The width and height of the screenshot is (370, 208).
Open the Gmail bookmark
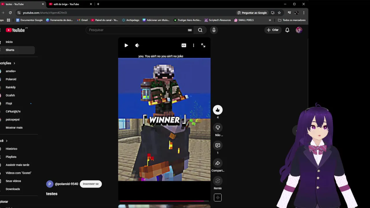pos(82,20)
